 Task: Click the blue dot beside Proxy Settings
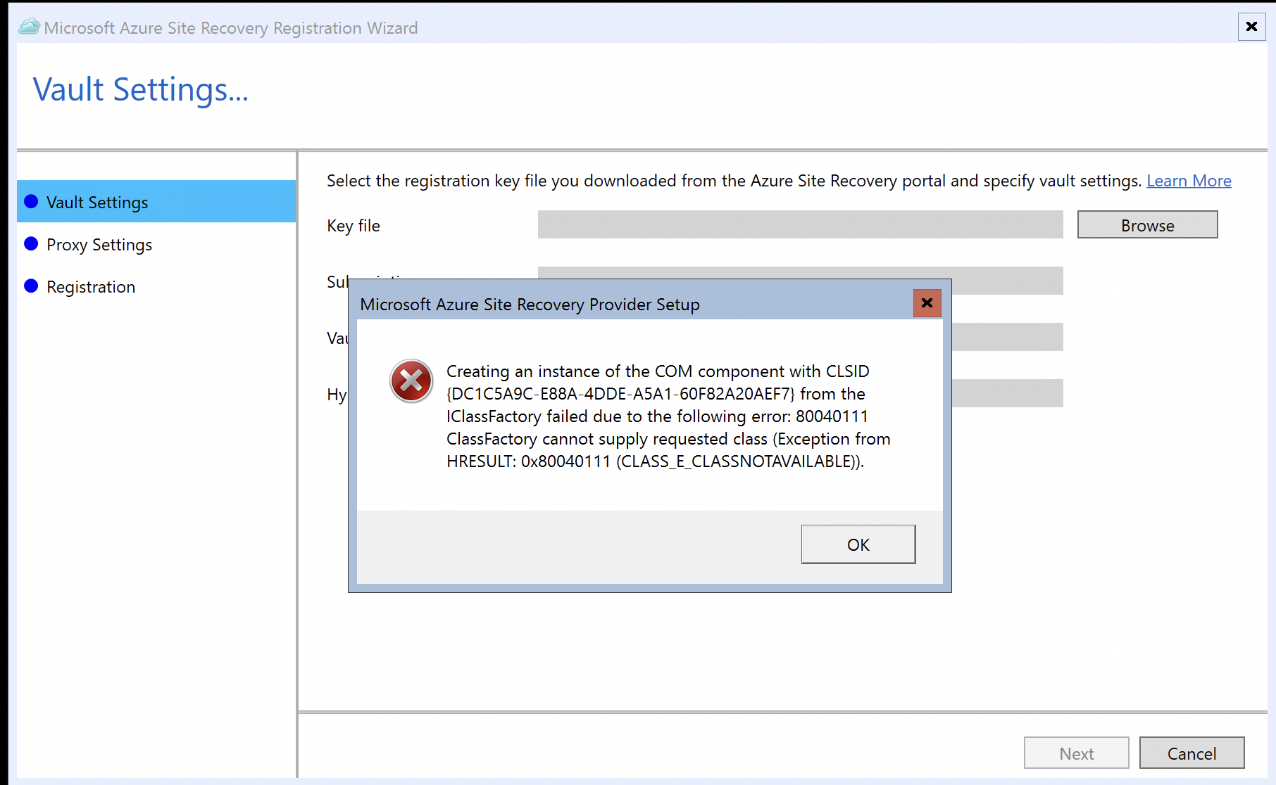pos(31,244)
